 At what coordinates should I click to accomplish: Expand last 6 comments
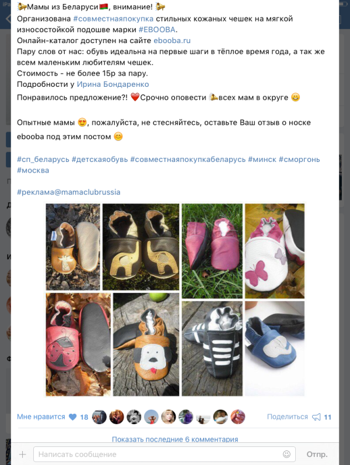click(175, 439)
